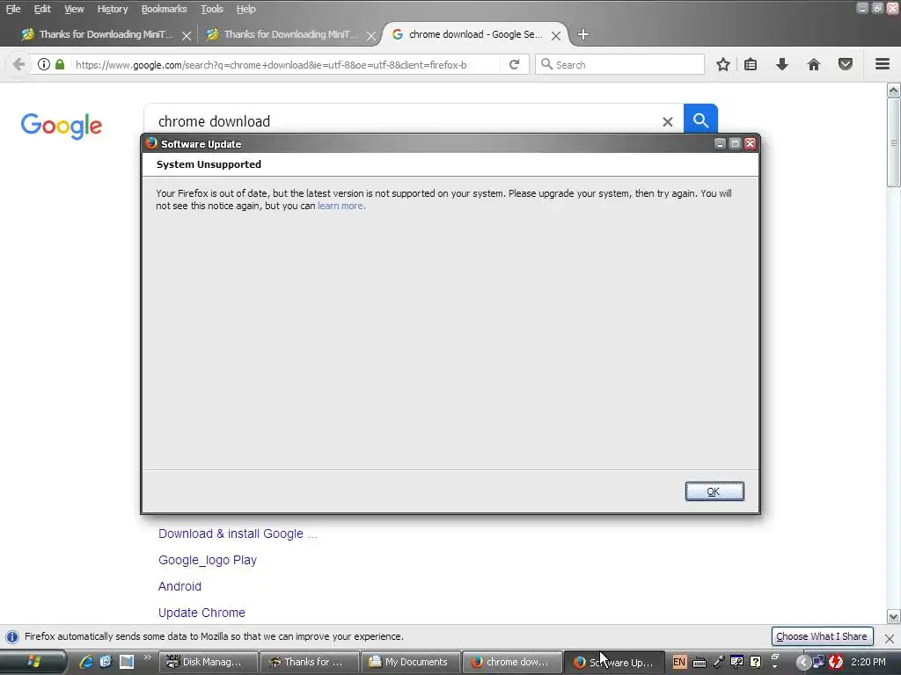Open the Android link
The height and width of the screenshot is (675, 901).
point(179,586)
